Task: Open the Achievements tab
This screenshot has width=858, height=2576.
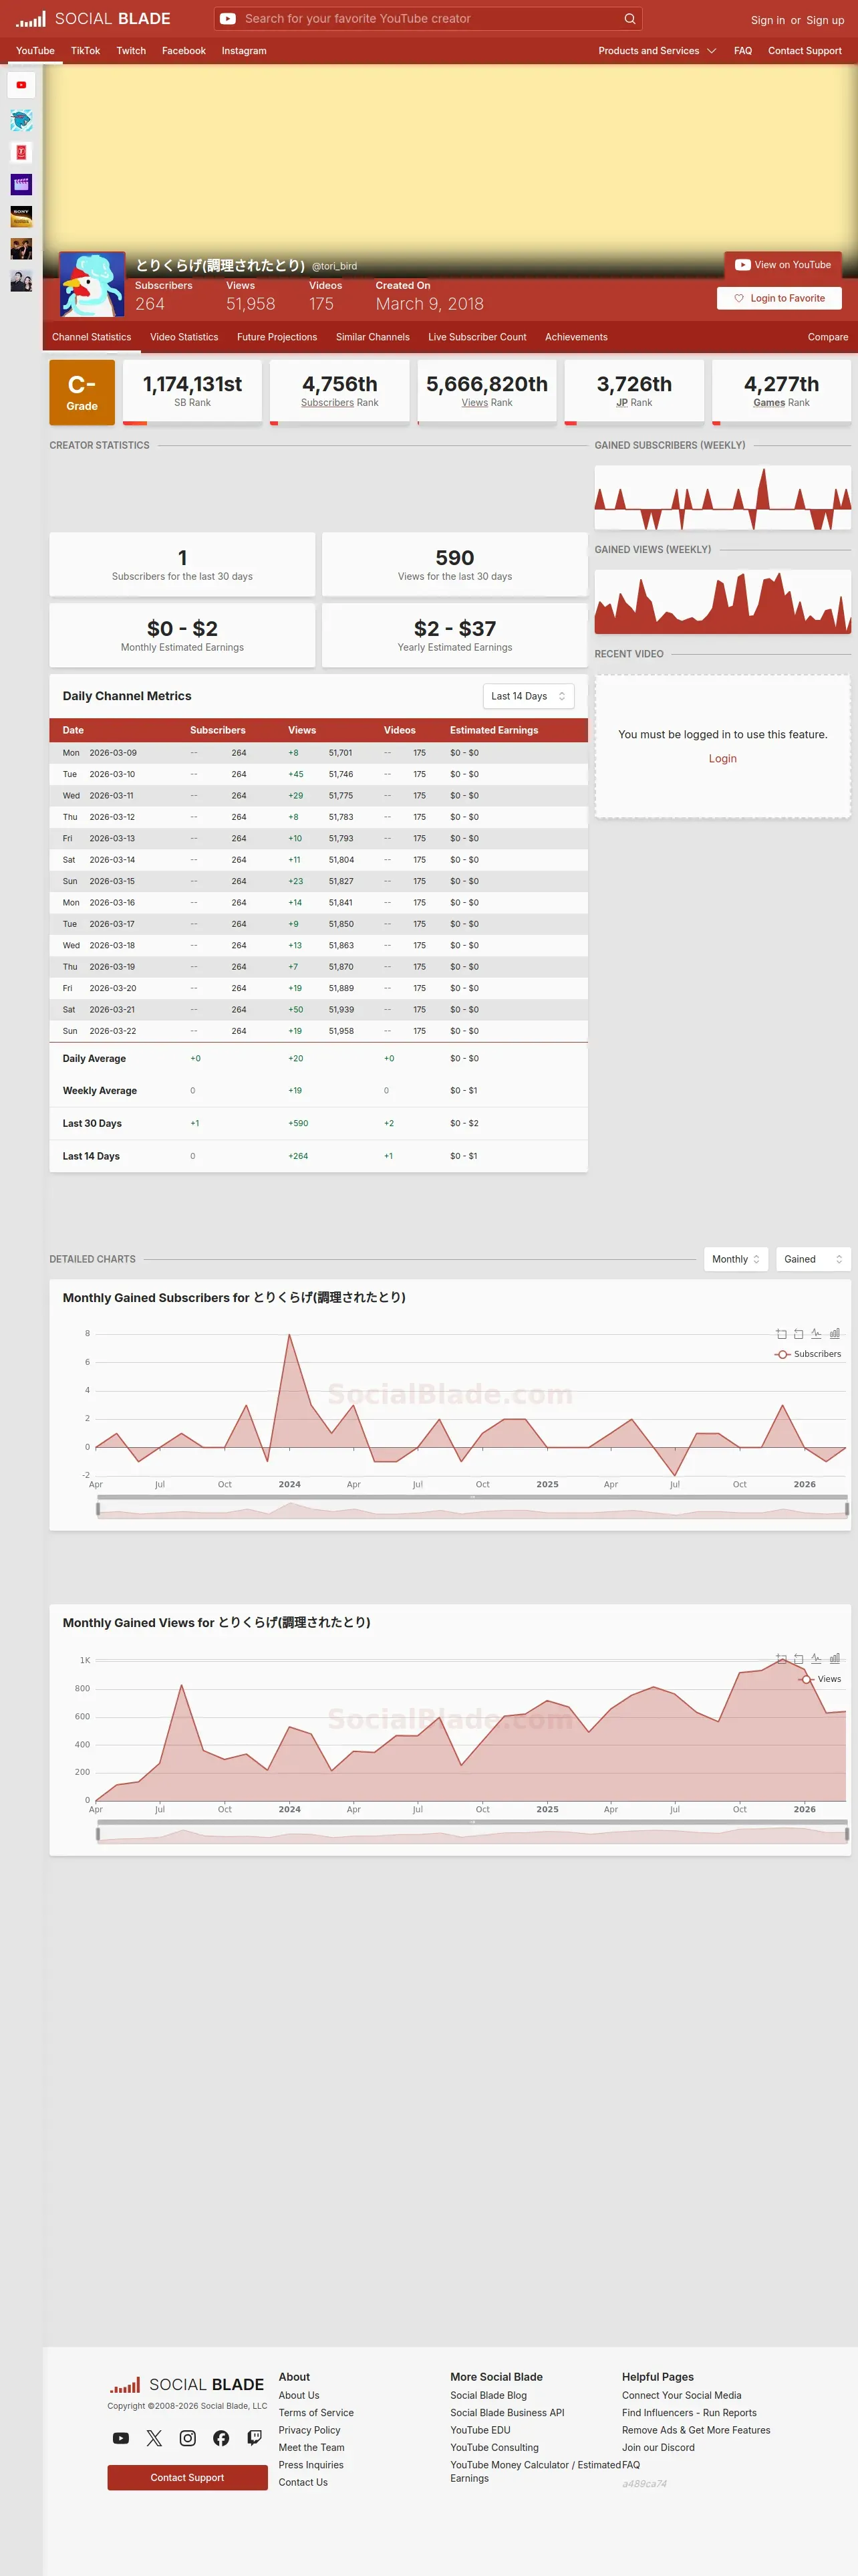Action: [576, 337]
